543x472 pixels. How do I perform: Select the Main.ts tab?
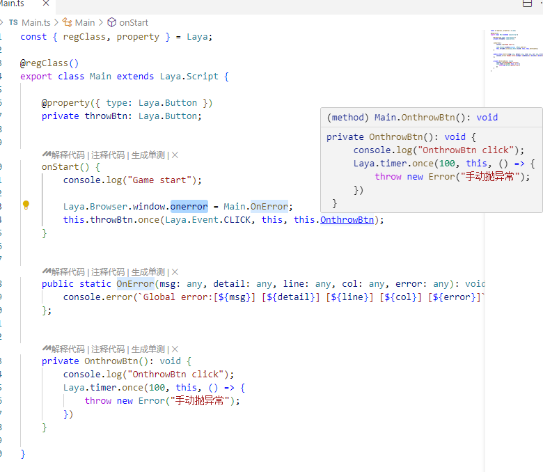13,3
